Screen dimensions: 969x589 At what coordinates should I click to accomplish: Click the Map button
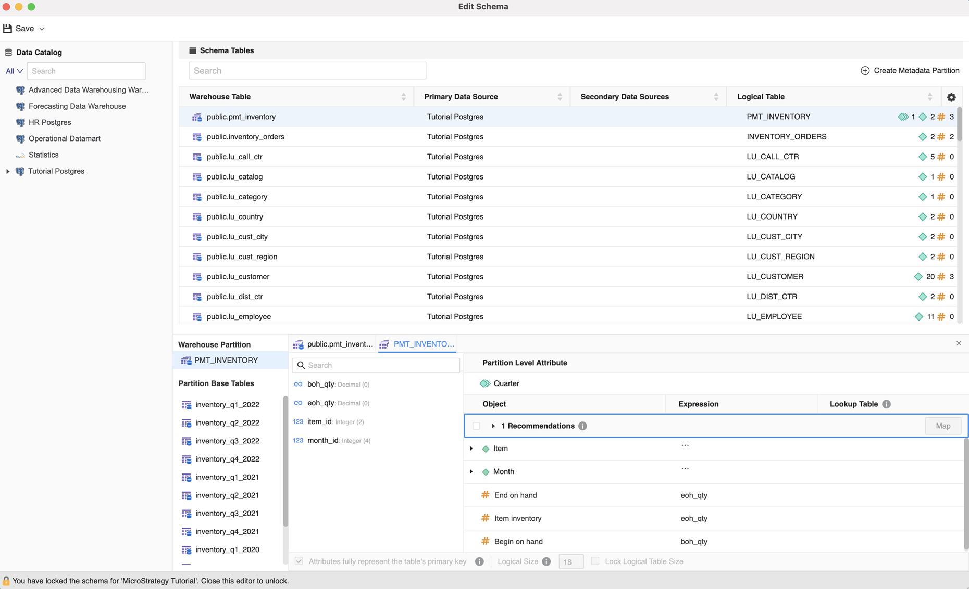tap(942, 426)
